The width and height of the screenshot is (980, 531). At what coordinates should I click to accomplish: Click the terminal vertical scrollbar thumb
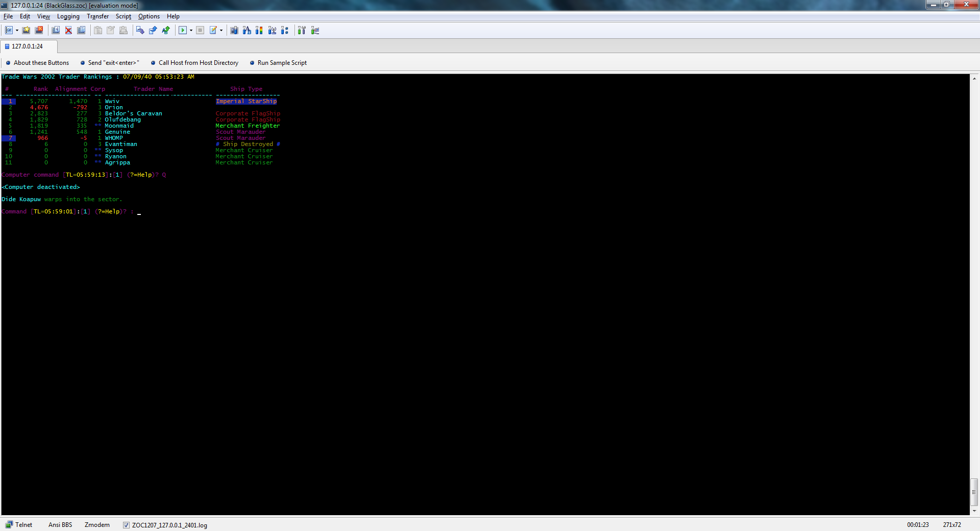pyautogui.click(x=974, y=492)
